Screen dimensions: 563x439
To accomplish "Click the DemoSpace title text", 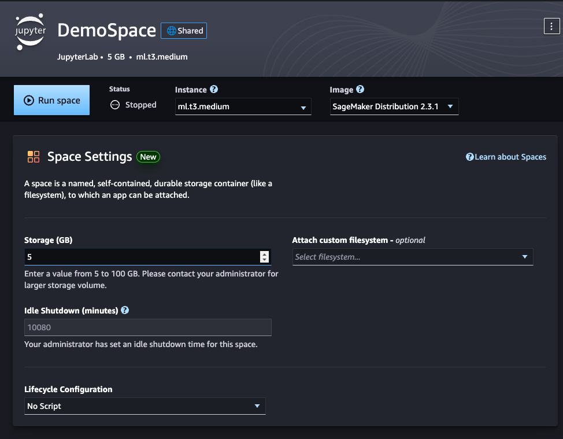I will point(106,30).
